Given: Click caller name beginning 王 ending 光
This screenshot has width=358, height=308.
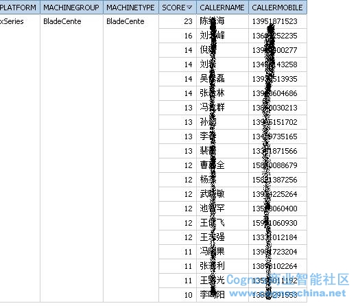Looking at the screenshot, I should 212,281.
